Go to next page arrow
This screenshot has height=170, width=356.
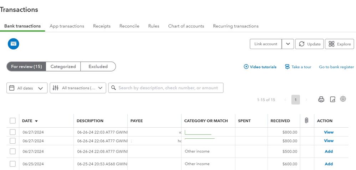click(x=306, y=100)
